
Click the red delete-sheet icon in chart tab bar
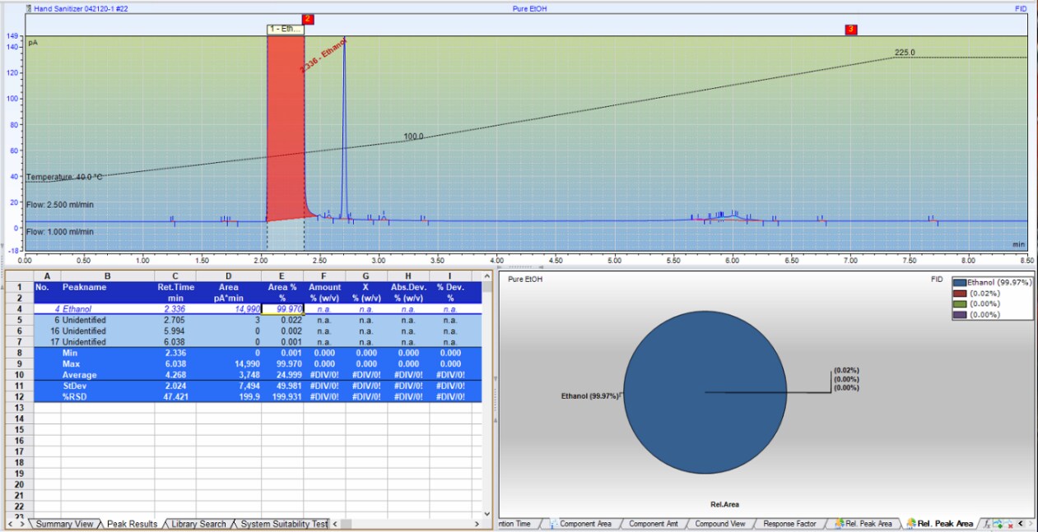(x=1009, y=524)
